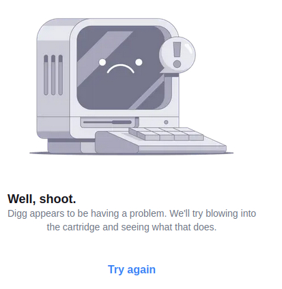Select the frowning mouth on the monitor
The height and width of the screenshot is (289, 282).
[x=121, y=69]
